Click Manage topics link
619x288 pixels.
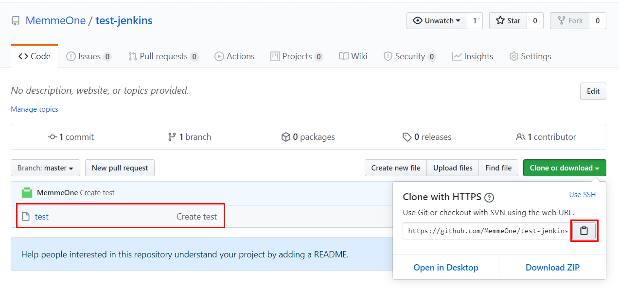(35, 109)
